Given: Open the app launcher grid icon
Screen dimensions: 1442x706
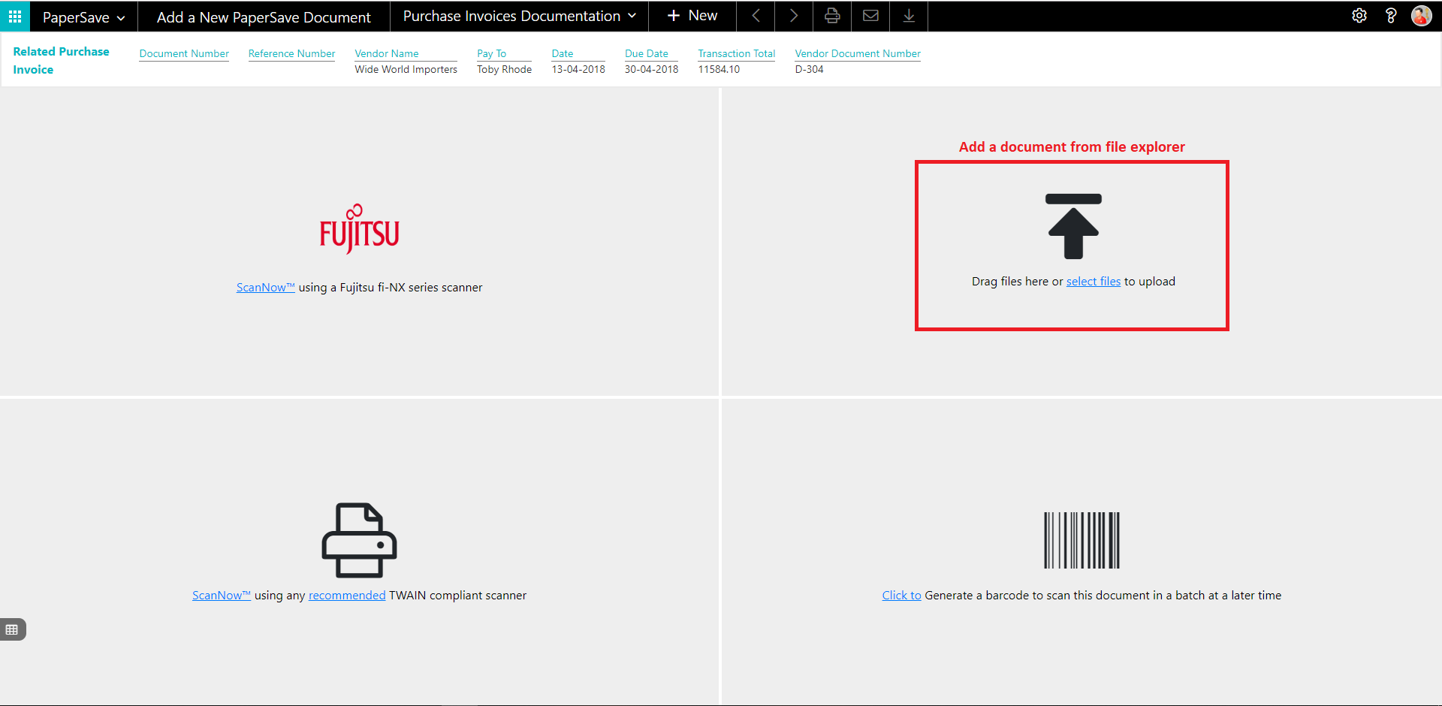Looking at the screenshot, I should tap(15, 16).
